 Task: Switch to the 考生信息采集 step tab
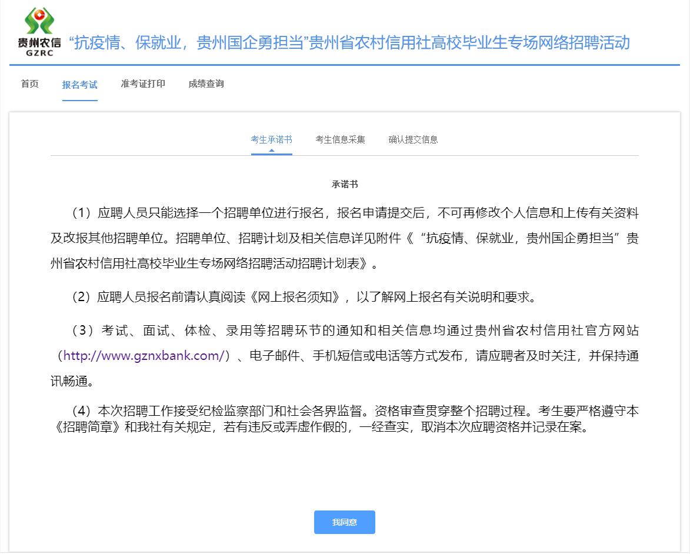click(340, 139)
